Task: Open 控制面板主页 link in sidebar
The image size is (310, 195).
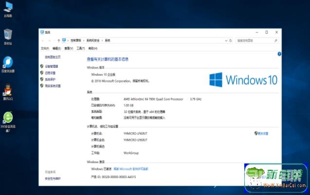Action: coord(53,57)
